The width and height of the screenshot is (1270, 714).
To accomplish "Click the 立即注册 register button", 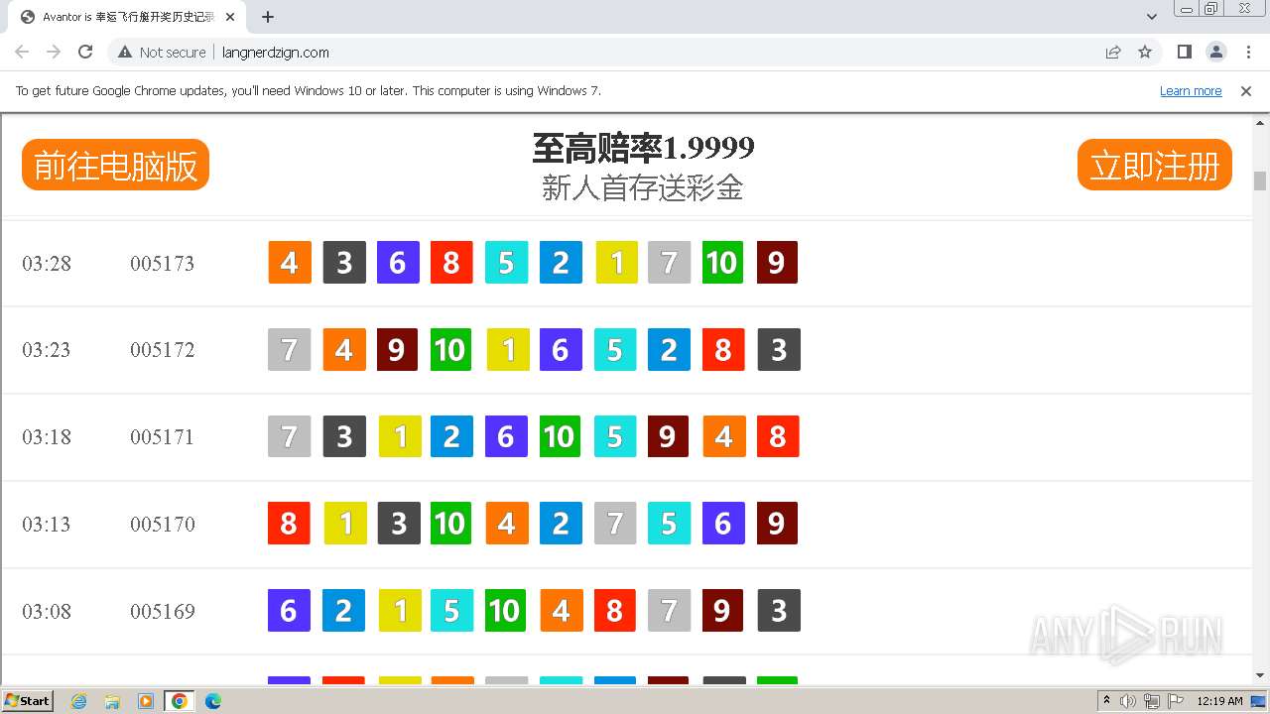I will (1154, 165).
